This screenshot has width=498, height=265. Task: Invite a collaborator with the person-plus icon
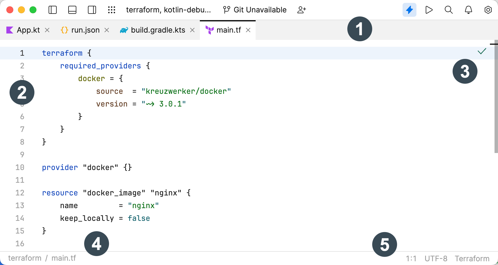pyautogui.click(x=302, y=10)
